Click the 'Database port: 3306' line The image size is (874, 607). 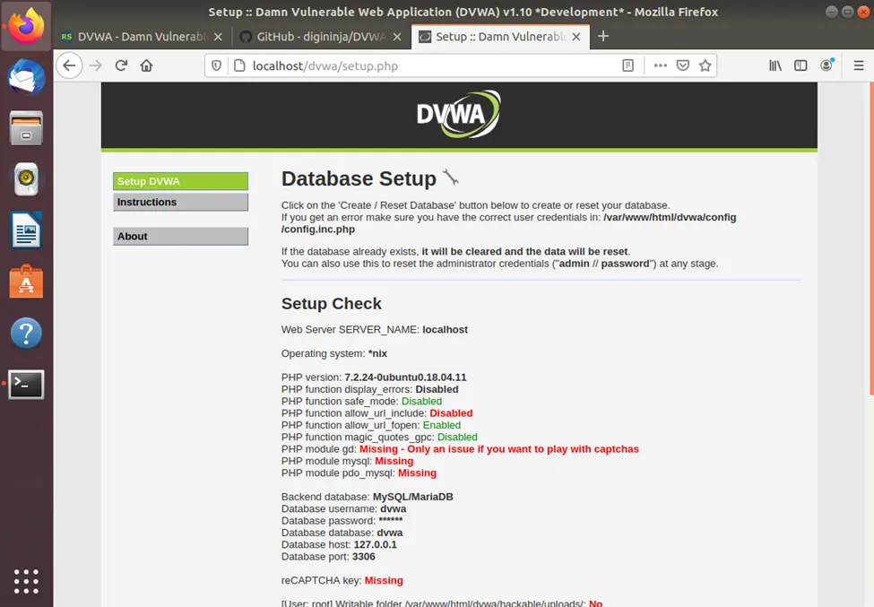328,556
